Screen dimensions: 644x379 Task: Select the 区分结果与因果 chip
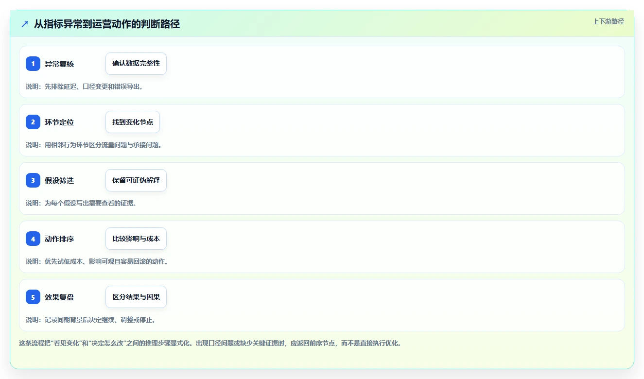click(x=136, y=297)
